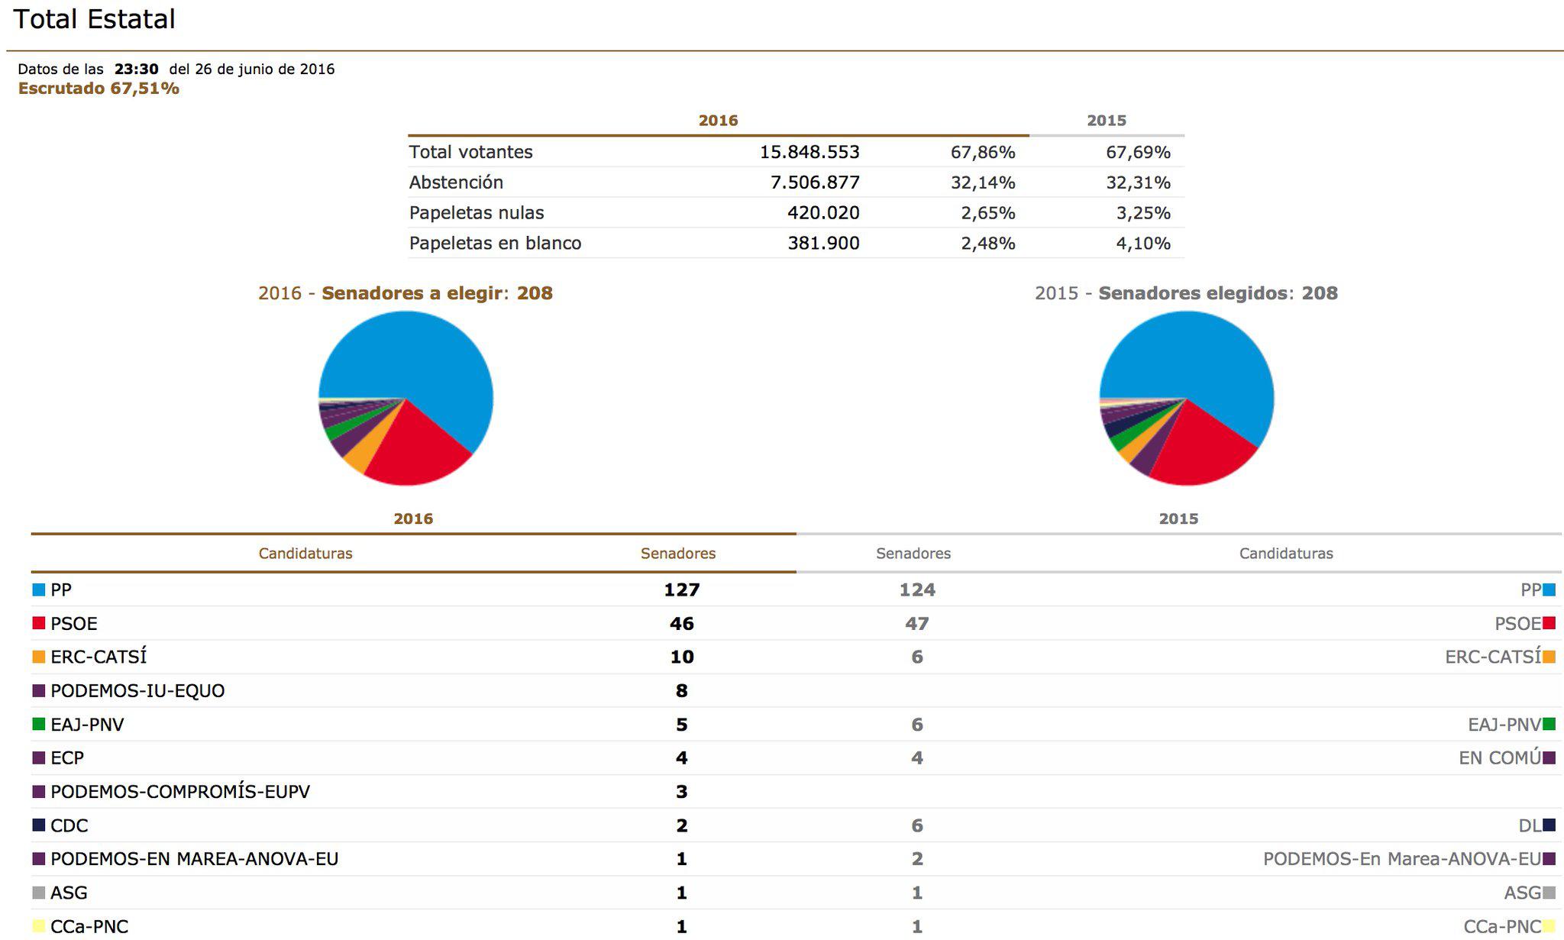Click PP's 2015 value 124
1564x940 pixels.
pos(917,590)
